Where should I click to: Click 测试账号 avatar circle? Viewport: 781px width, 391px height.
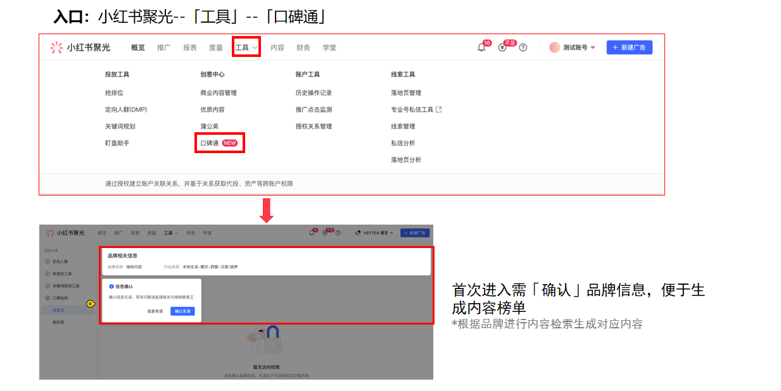554,47
